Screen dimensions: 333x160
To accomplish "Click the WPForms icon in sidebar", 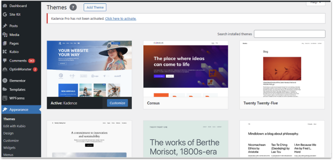I will click(5, 98).
